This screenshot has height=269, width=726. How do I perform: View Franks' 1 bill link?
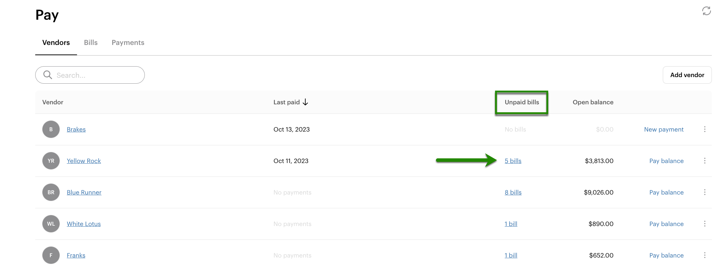[511, 255]
